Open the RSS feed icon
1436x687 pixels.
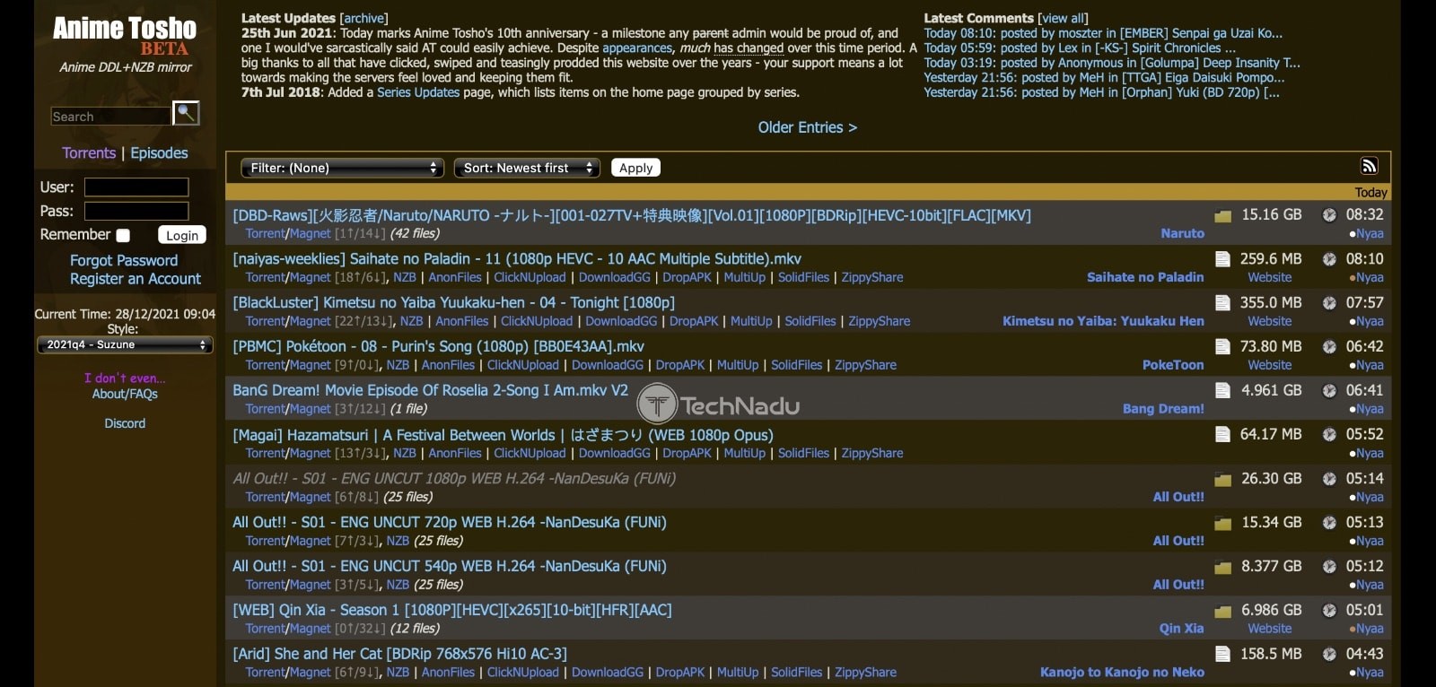[1369, 166]
